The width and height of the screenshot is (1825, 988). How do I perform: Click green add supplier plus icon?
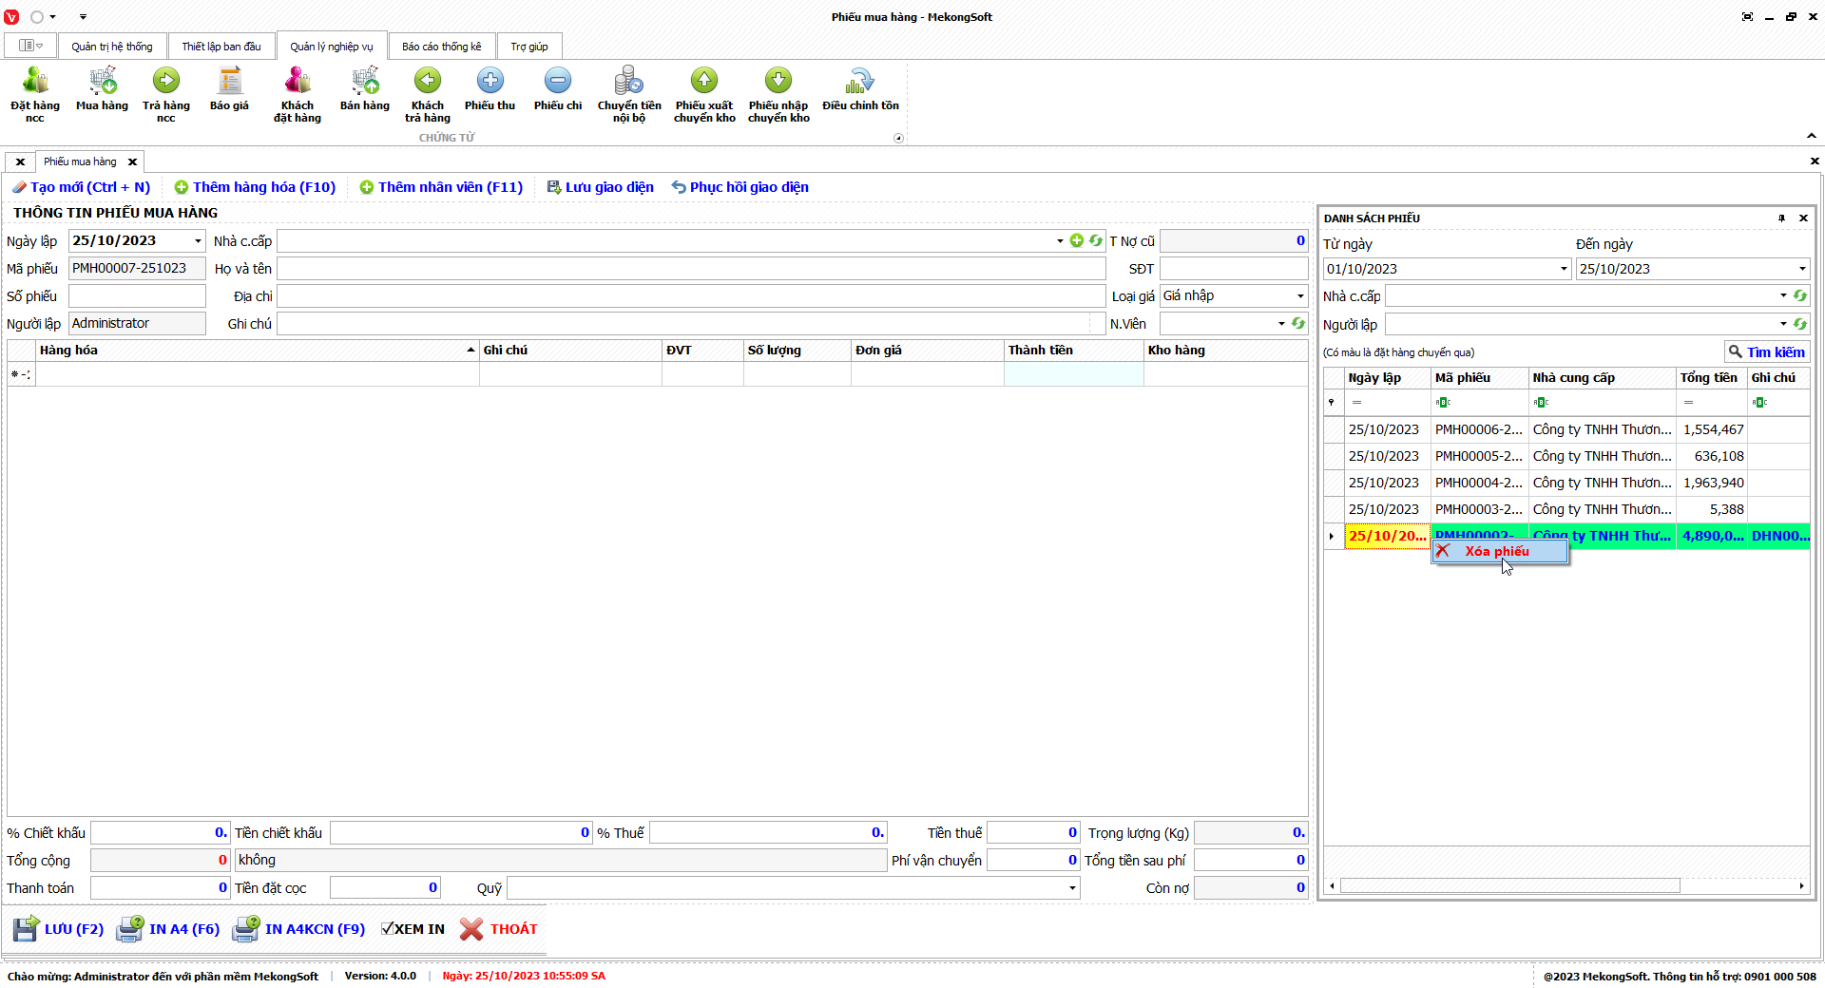[x=1076, y=241]
